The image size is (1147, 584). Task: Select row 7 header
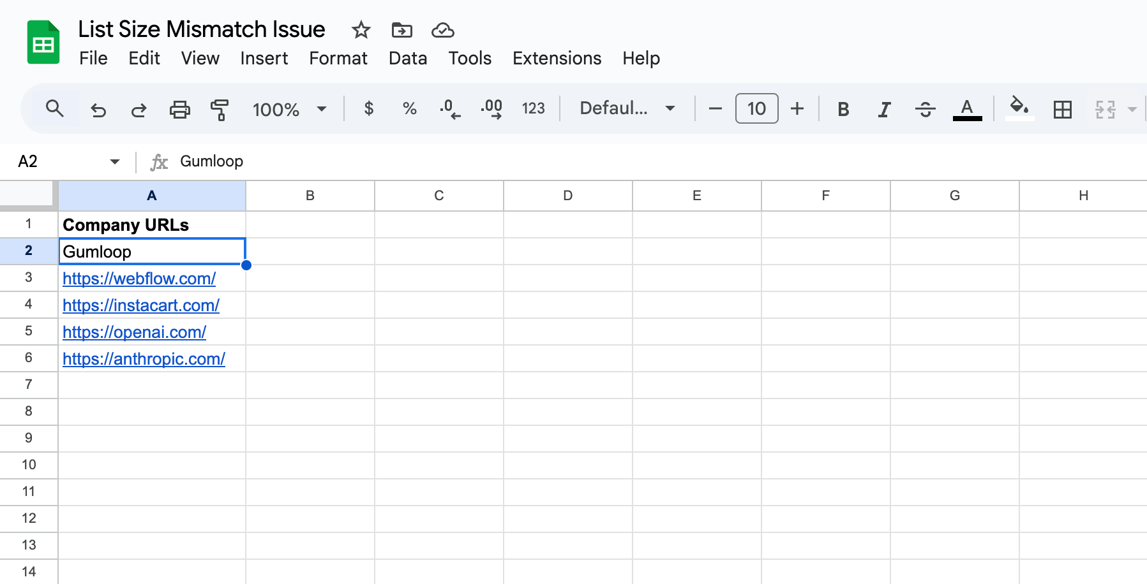coord(29,384)
